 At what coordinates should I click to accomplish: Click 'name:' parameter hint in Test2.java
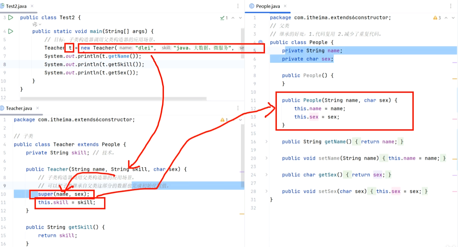coord(126,48)
